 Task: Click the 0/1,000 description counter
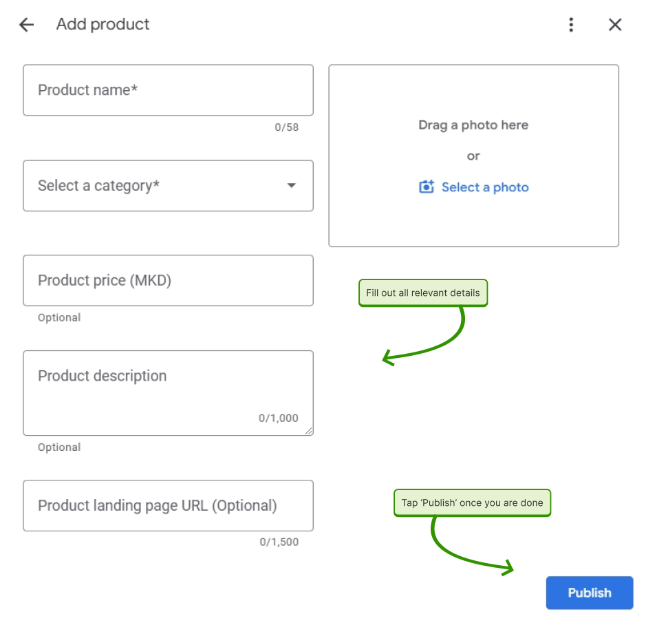tap(279, 418)
